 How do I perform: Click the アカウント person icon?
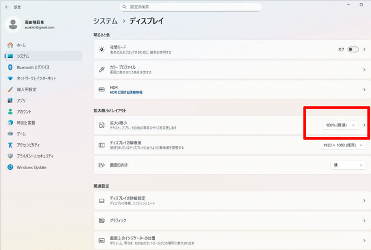[10, 112]
